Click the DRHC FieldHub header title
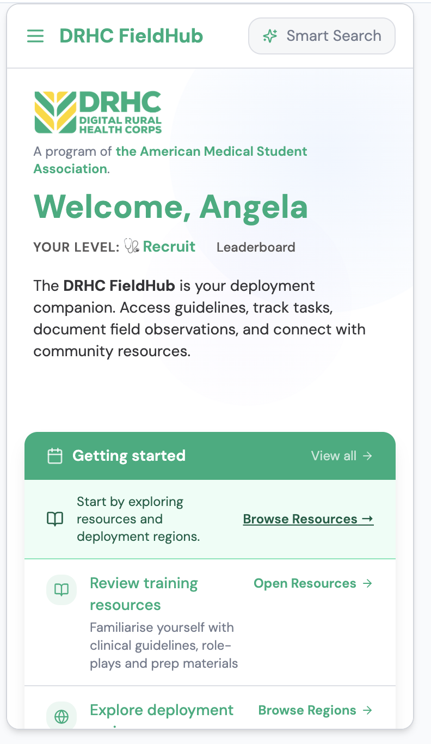Viewport: 431px width, 744px height. [131, 36]
